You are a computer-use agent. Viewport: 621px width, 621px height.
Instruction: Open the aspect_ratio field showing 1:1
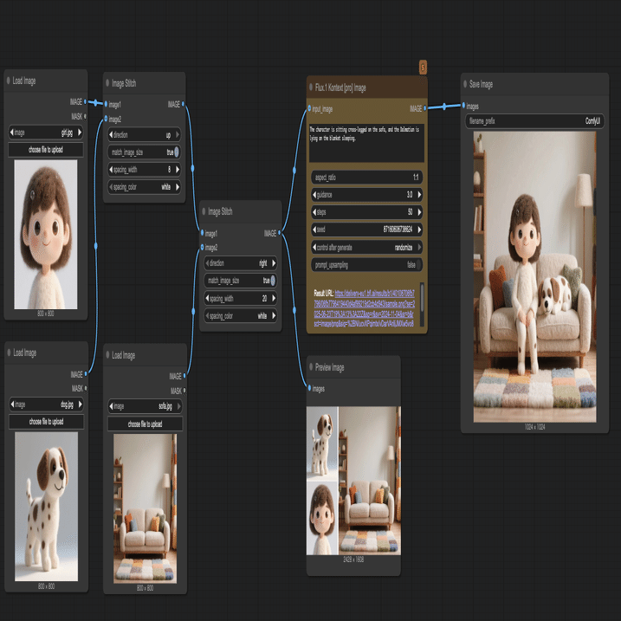point(366,177)
